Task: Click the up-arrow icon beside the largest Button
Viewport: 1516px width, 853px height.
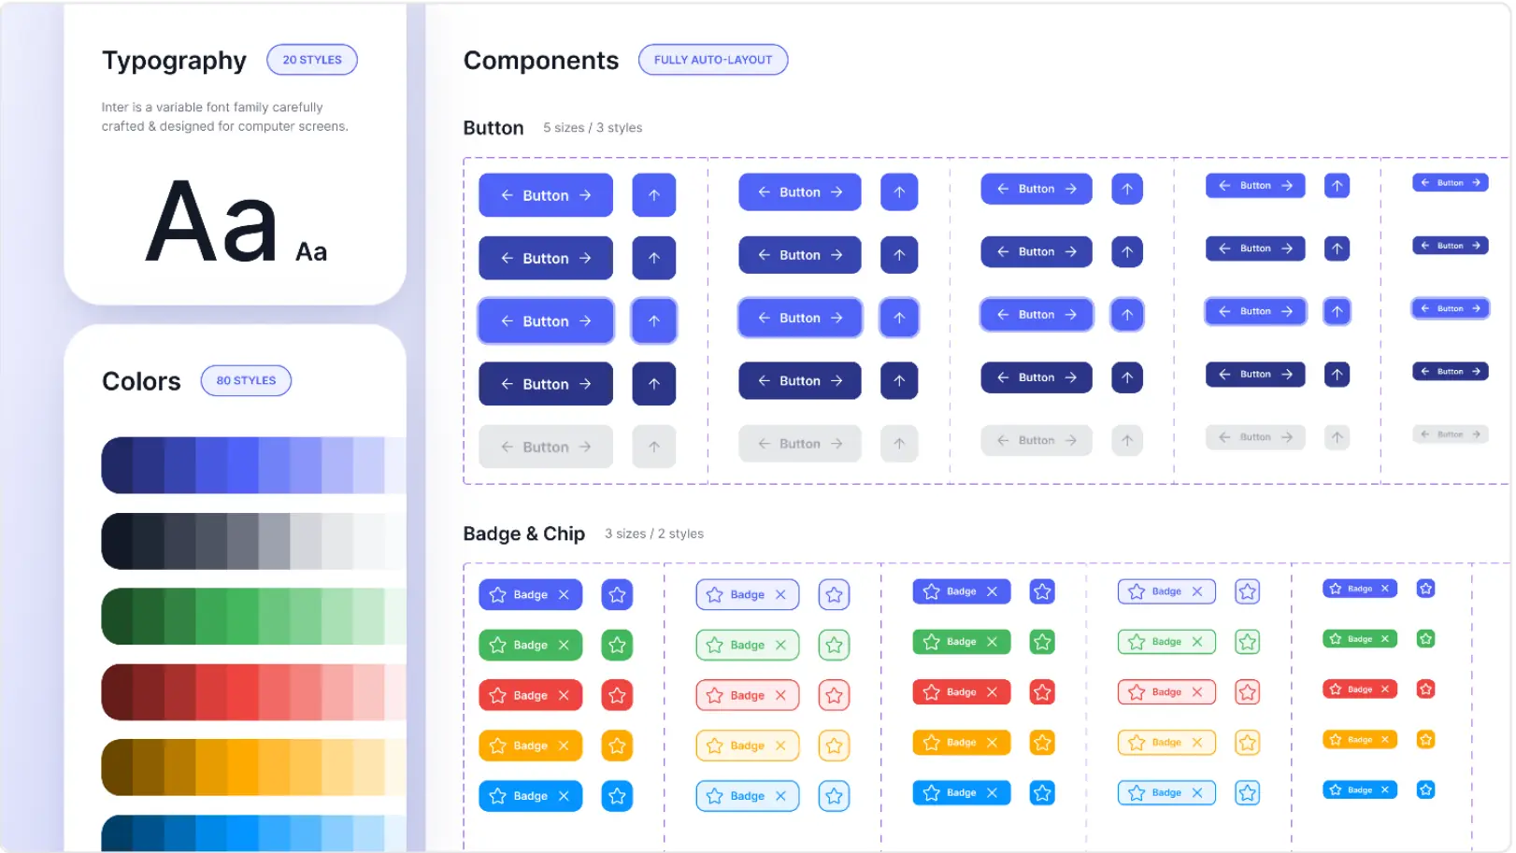Action: (x=654, y=194)
